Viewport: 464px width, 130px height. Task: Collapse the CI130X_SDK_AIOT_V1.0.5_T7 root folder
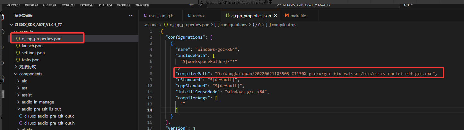click(12, 25)
